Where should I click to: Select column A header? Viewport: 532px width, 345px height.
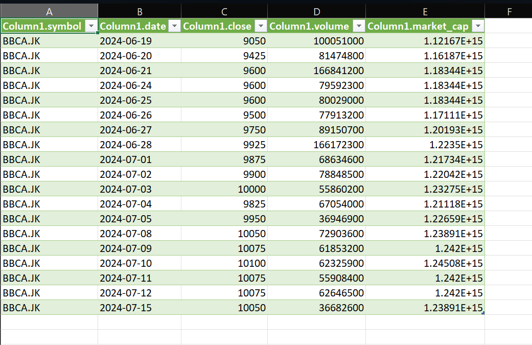pyautogui.click(x=49, y=11)
